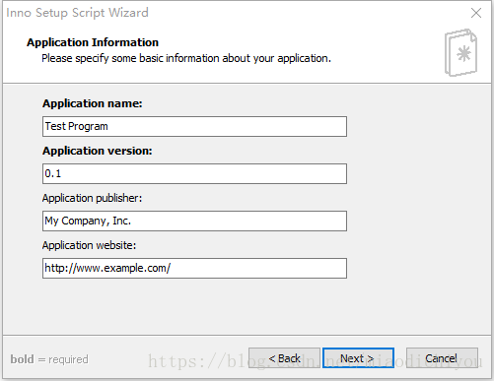The image size is (494, 381).
Task: Click the wizard script page icon
Action: click(460, 52)
